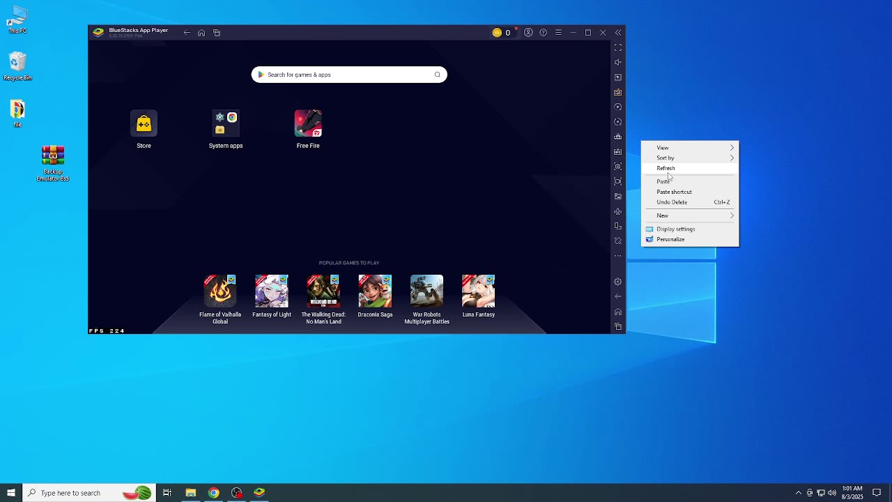Select Refresh in the context menu
892x502 pixels.
click(x=690, y=168)
